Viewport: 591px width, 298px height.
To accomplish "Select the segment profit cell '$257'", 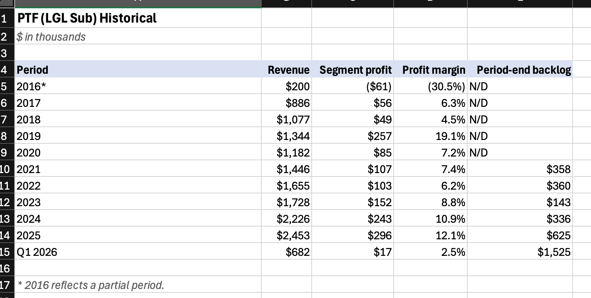I will click(353, 136).
